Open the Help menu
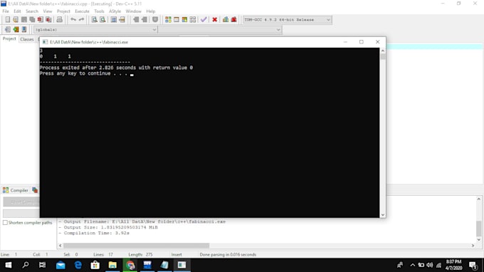The height and width of the screenshot is (272, 484). 151,11
